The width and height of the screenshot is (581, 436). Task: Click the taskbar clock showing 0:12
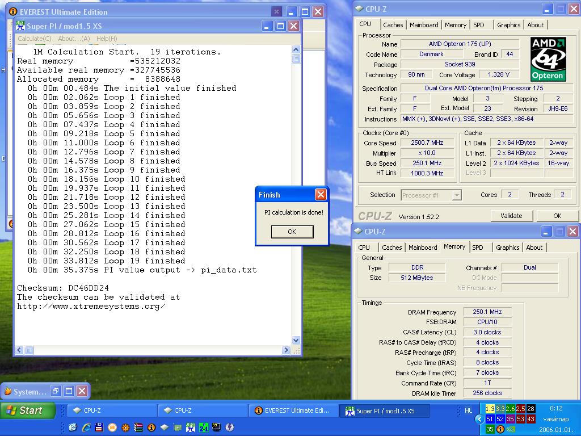(556, 409)
